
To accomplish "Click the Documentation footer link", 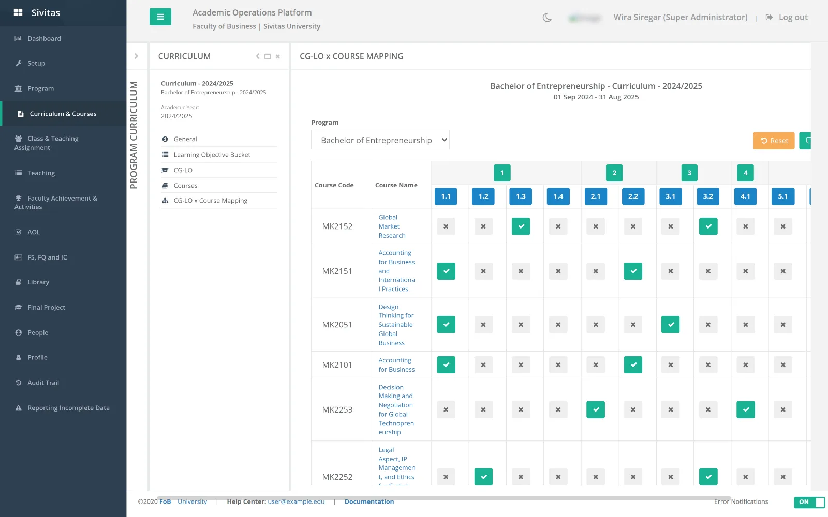I will pos(369,502).
